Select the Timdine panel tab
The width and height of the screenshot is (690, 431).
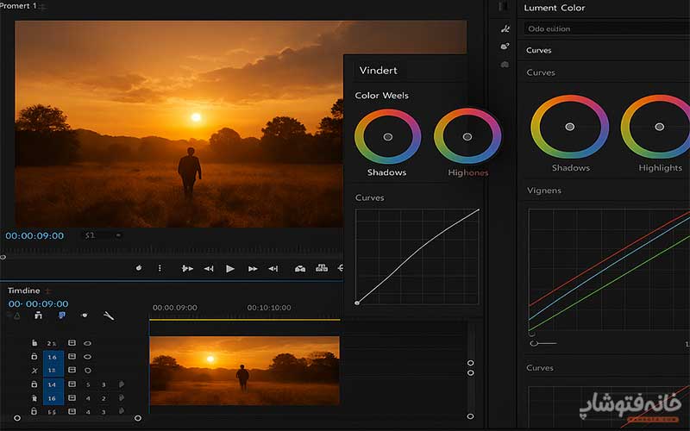point(24,290)
